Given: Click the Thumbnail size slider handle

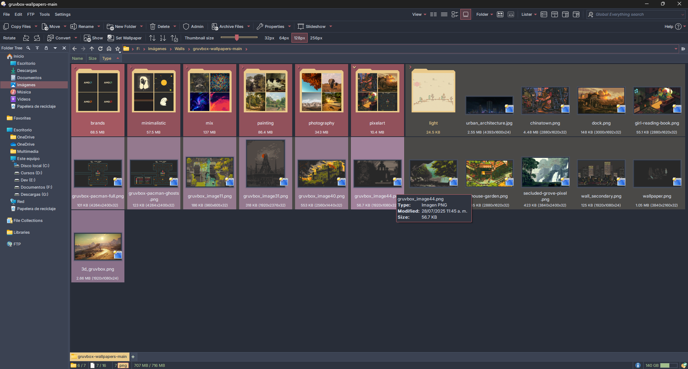Looking at the screenshot, I should pyautogui.click(x=237, y=38).
